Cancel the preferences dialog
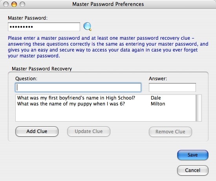The height and width of the screenshot is (181, 216). point(193,170)
